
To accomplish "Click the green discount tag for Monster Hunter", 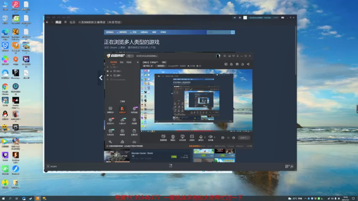I will (174, 157).
